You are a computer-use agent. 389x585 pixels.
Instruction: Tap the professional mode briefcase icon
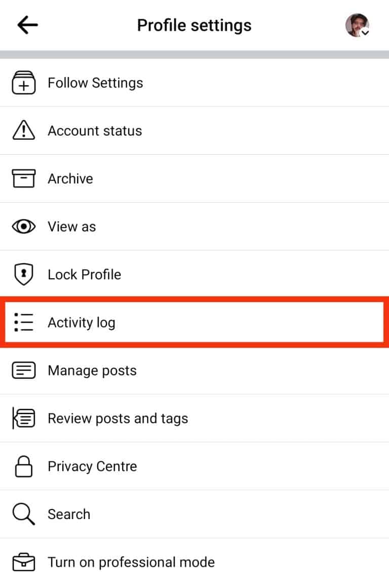23,562
